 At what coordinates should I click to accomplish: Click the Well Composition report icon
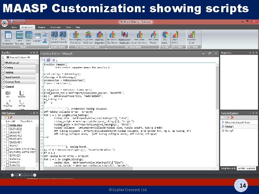point(8,38)
